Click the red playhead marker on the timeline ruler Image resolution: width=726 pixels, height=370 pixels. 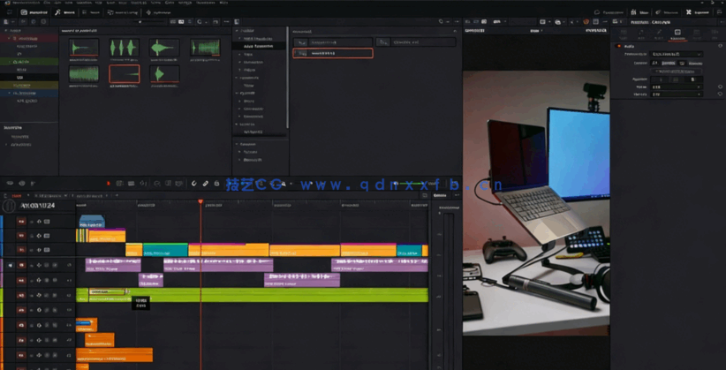[x=200, y=201]
